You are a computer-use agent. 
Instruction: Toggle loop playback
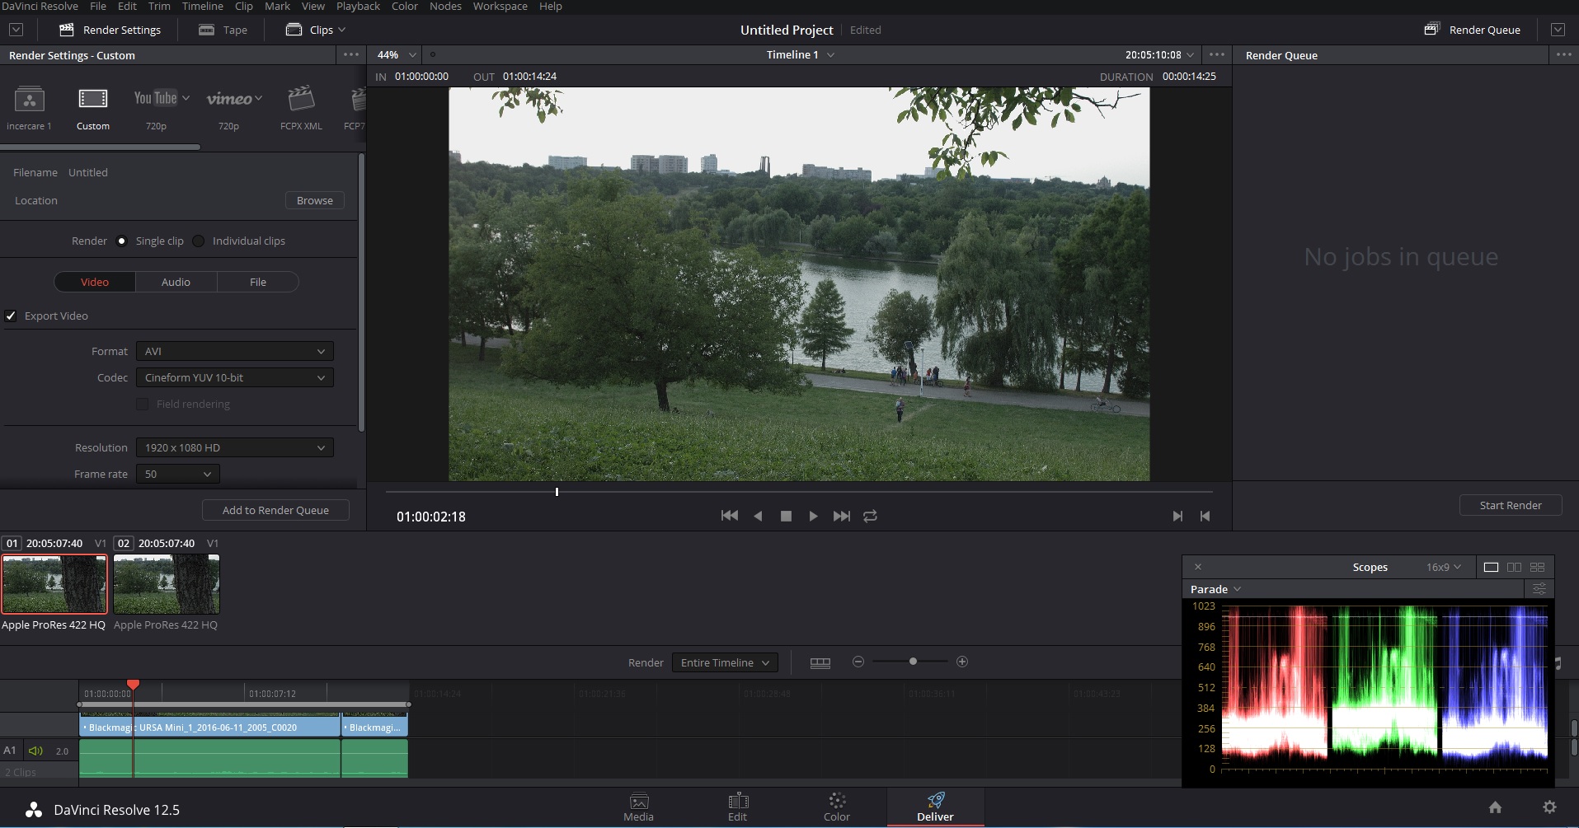click(x=870, y=516)
